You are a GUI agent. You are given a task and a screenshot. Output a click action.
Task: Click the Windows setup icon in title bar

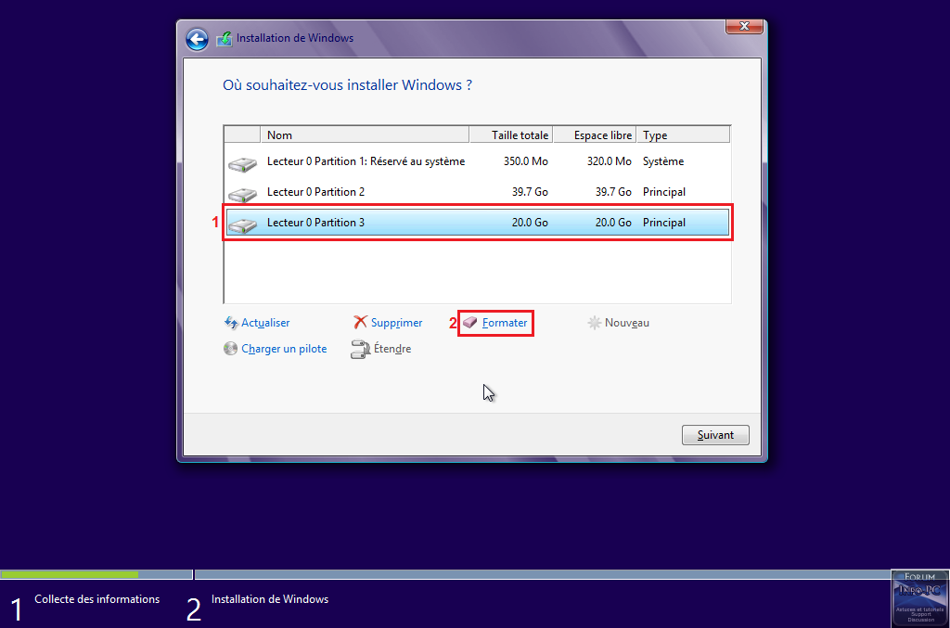tap(225, 39)
